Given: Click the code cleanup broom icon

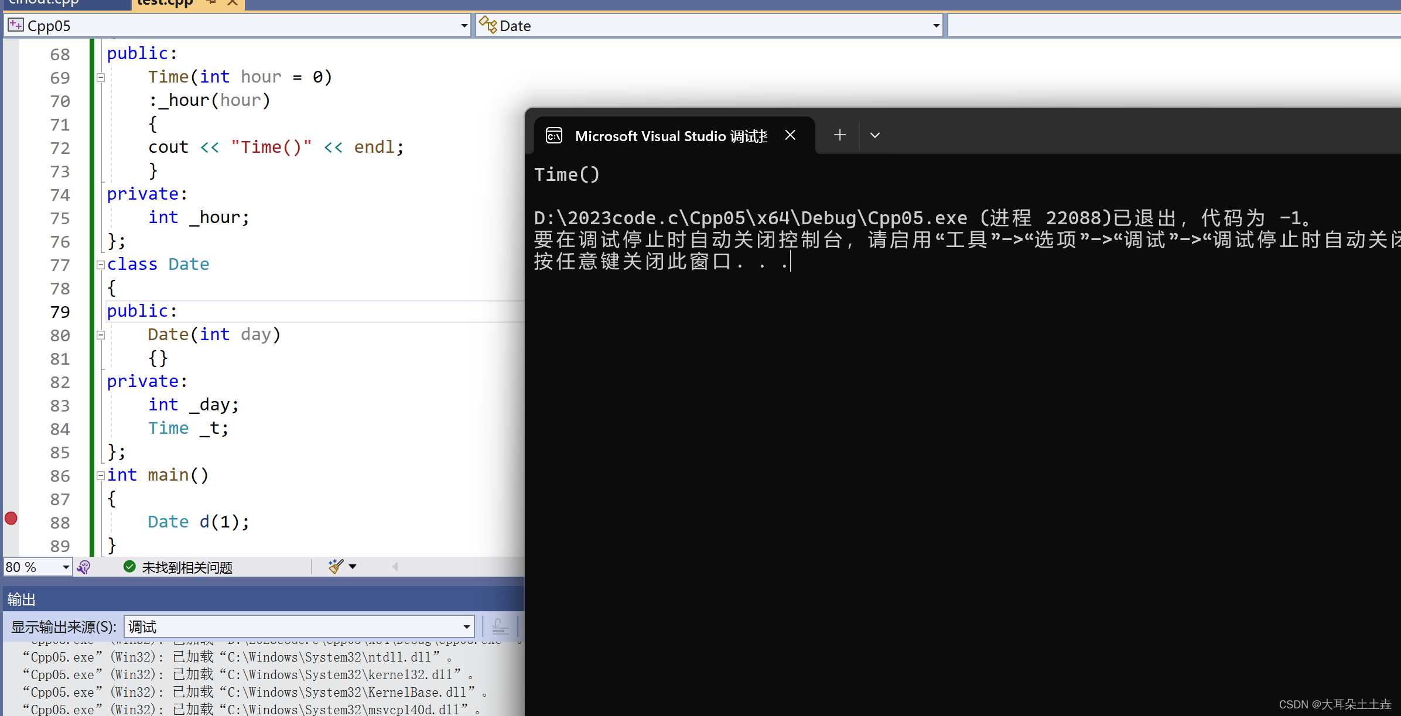Looking at the screenshot, I should tap(336, 566).
